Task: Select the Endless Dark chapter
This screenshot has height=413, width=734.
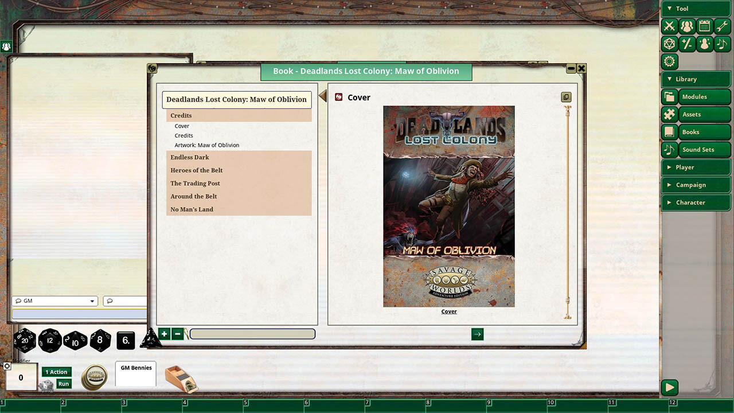Action: (189, 157)
